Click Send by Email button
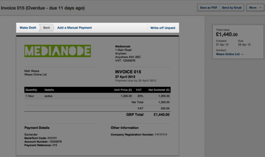265x157 pixels. [x=231, y=7]
